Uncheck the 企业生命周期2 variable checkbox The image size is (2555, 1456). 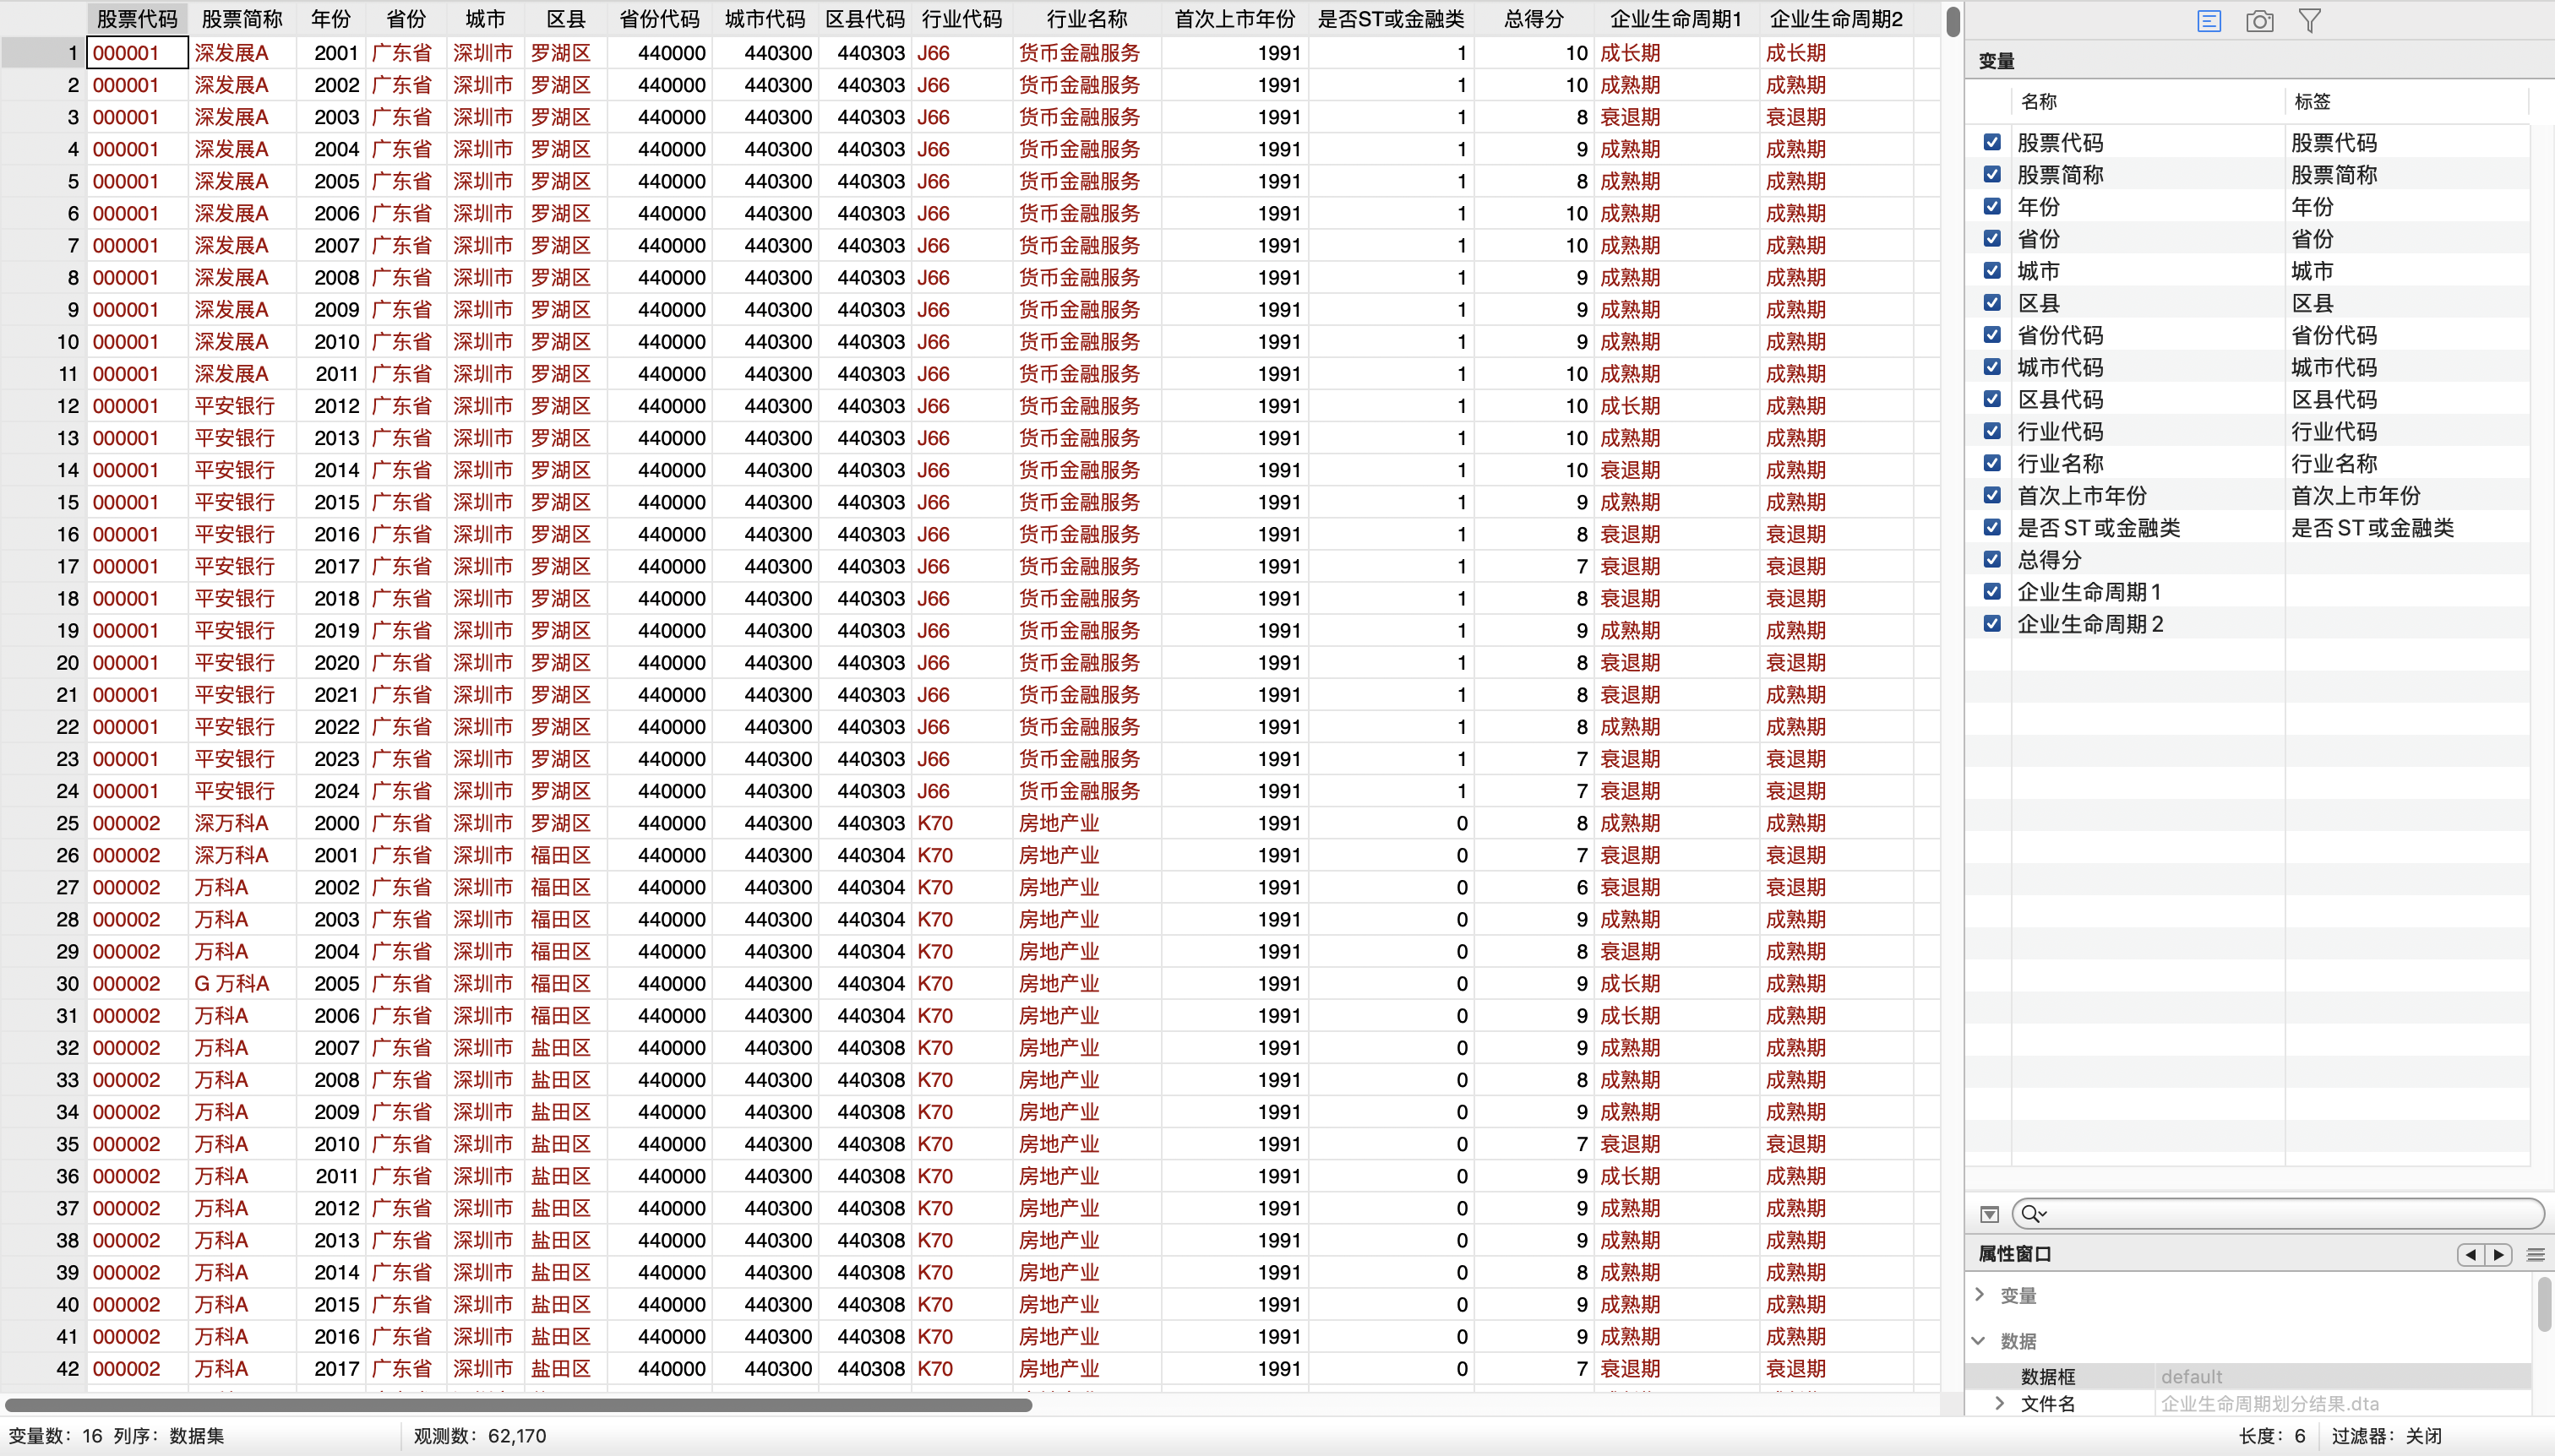(1991, 623)
